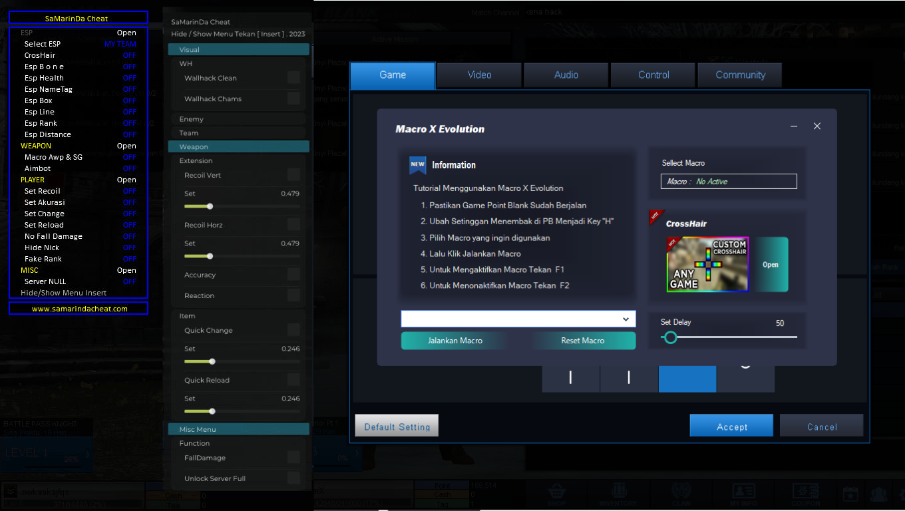This screenshot has width=905, height=511.
Task: Toggle No Fall Damage OFF value
Action: point(129,236)
